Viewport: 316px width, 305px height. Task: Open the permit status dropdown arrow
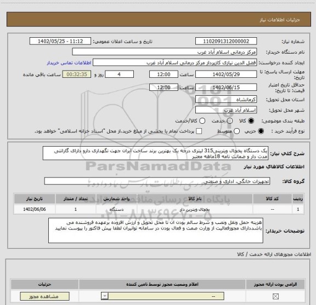(105, 296)
